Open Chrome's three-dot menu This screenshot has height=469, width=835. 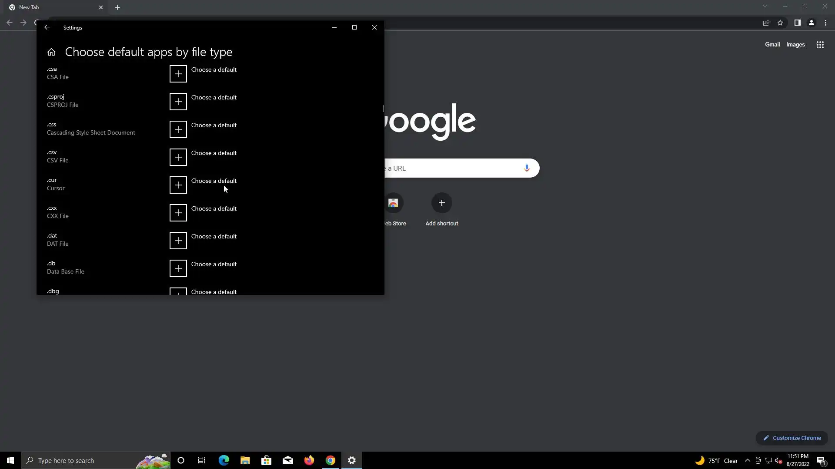click(825, 23)
